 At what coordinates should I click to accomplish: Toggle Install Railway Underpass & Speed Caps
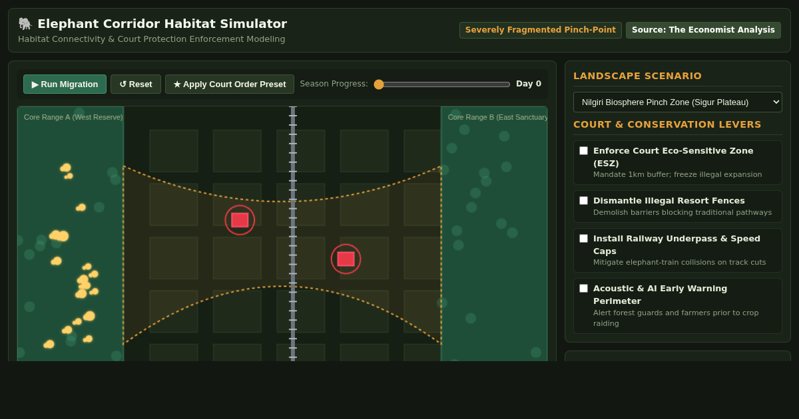(583, 239)
